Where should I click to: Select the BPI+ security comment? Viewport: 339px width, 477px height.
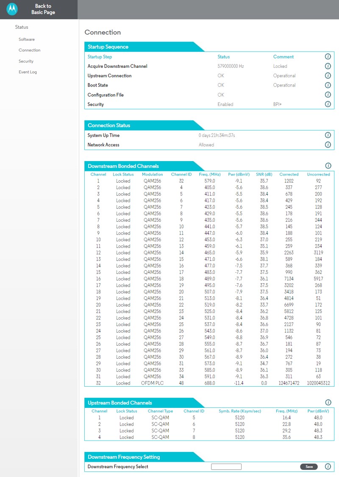(x=277, y=104)
